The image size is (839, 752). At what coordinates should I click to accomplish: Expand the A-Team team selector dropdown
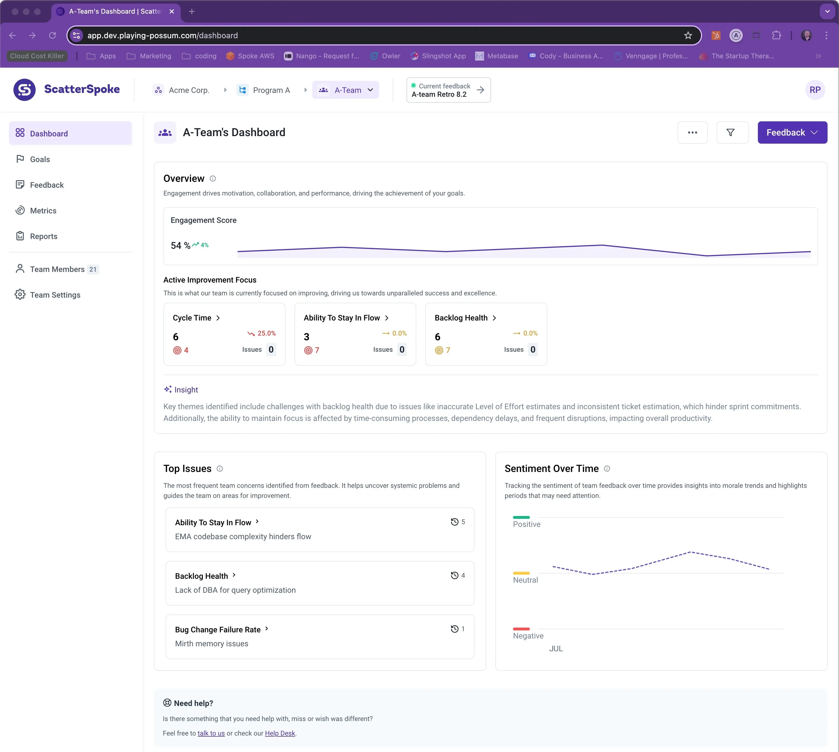(370, 90)
